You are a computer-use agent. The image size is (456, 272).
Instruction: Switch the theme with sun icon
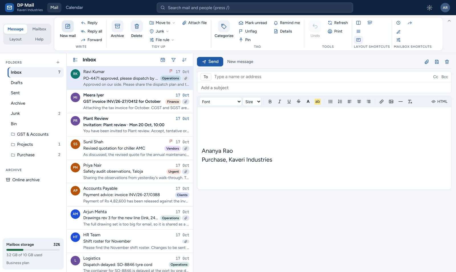[x=429, y=8]
